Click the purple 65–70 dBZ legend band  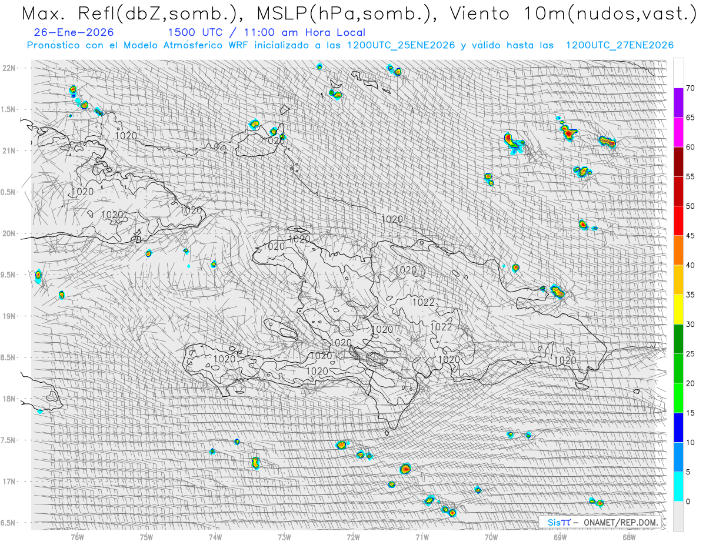pos(678,103)
